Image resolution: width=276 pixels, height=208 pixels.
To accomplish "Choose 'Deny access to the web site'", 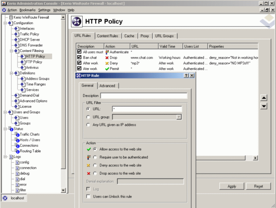I will pyautogui.click(x=95, y=165).
